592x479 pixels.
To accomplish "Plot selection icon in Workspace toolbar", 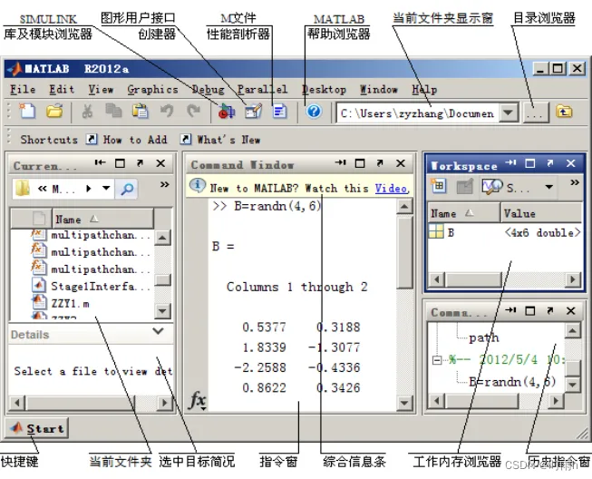I will (492, 187).
